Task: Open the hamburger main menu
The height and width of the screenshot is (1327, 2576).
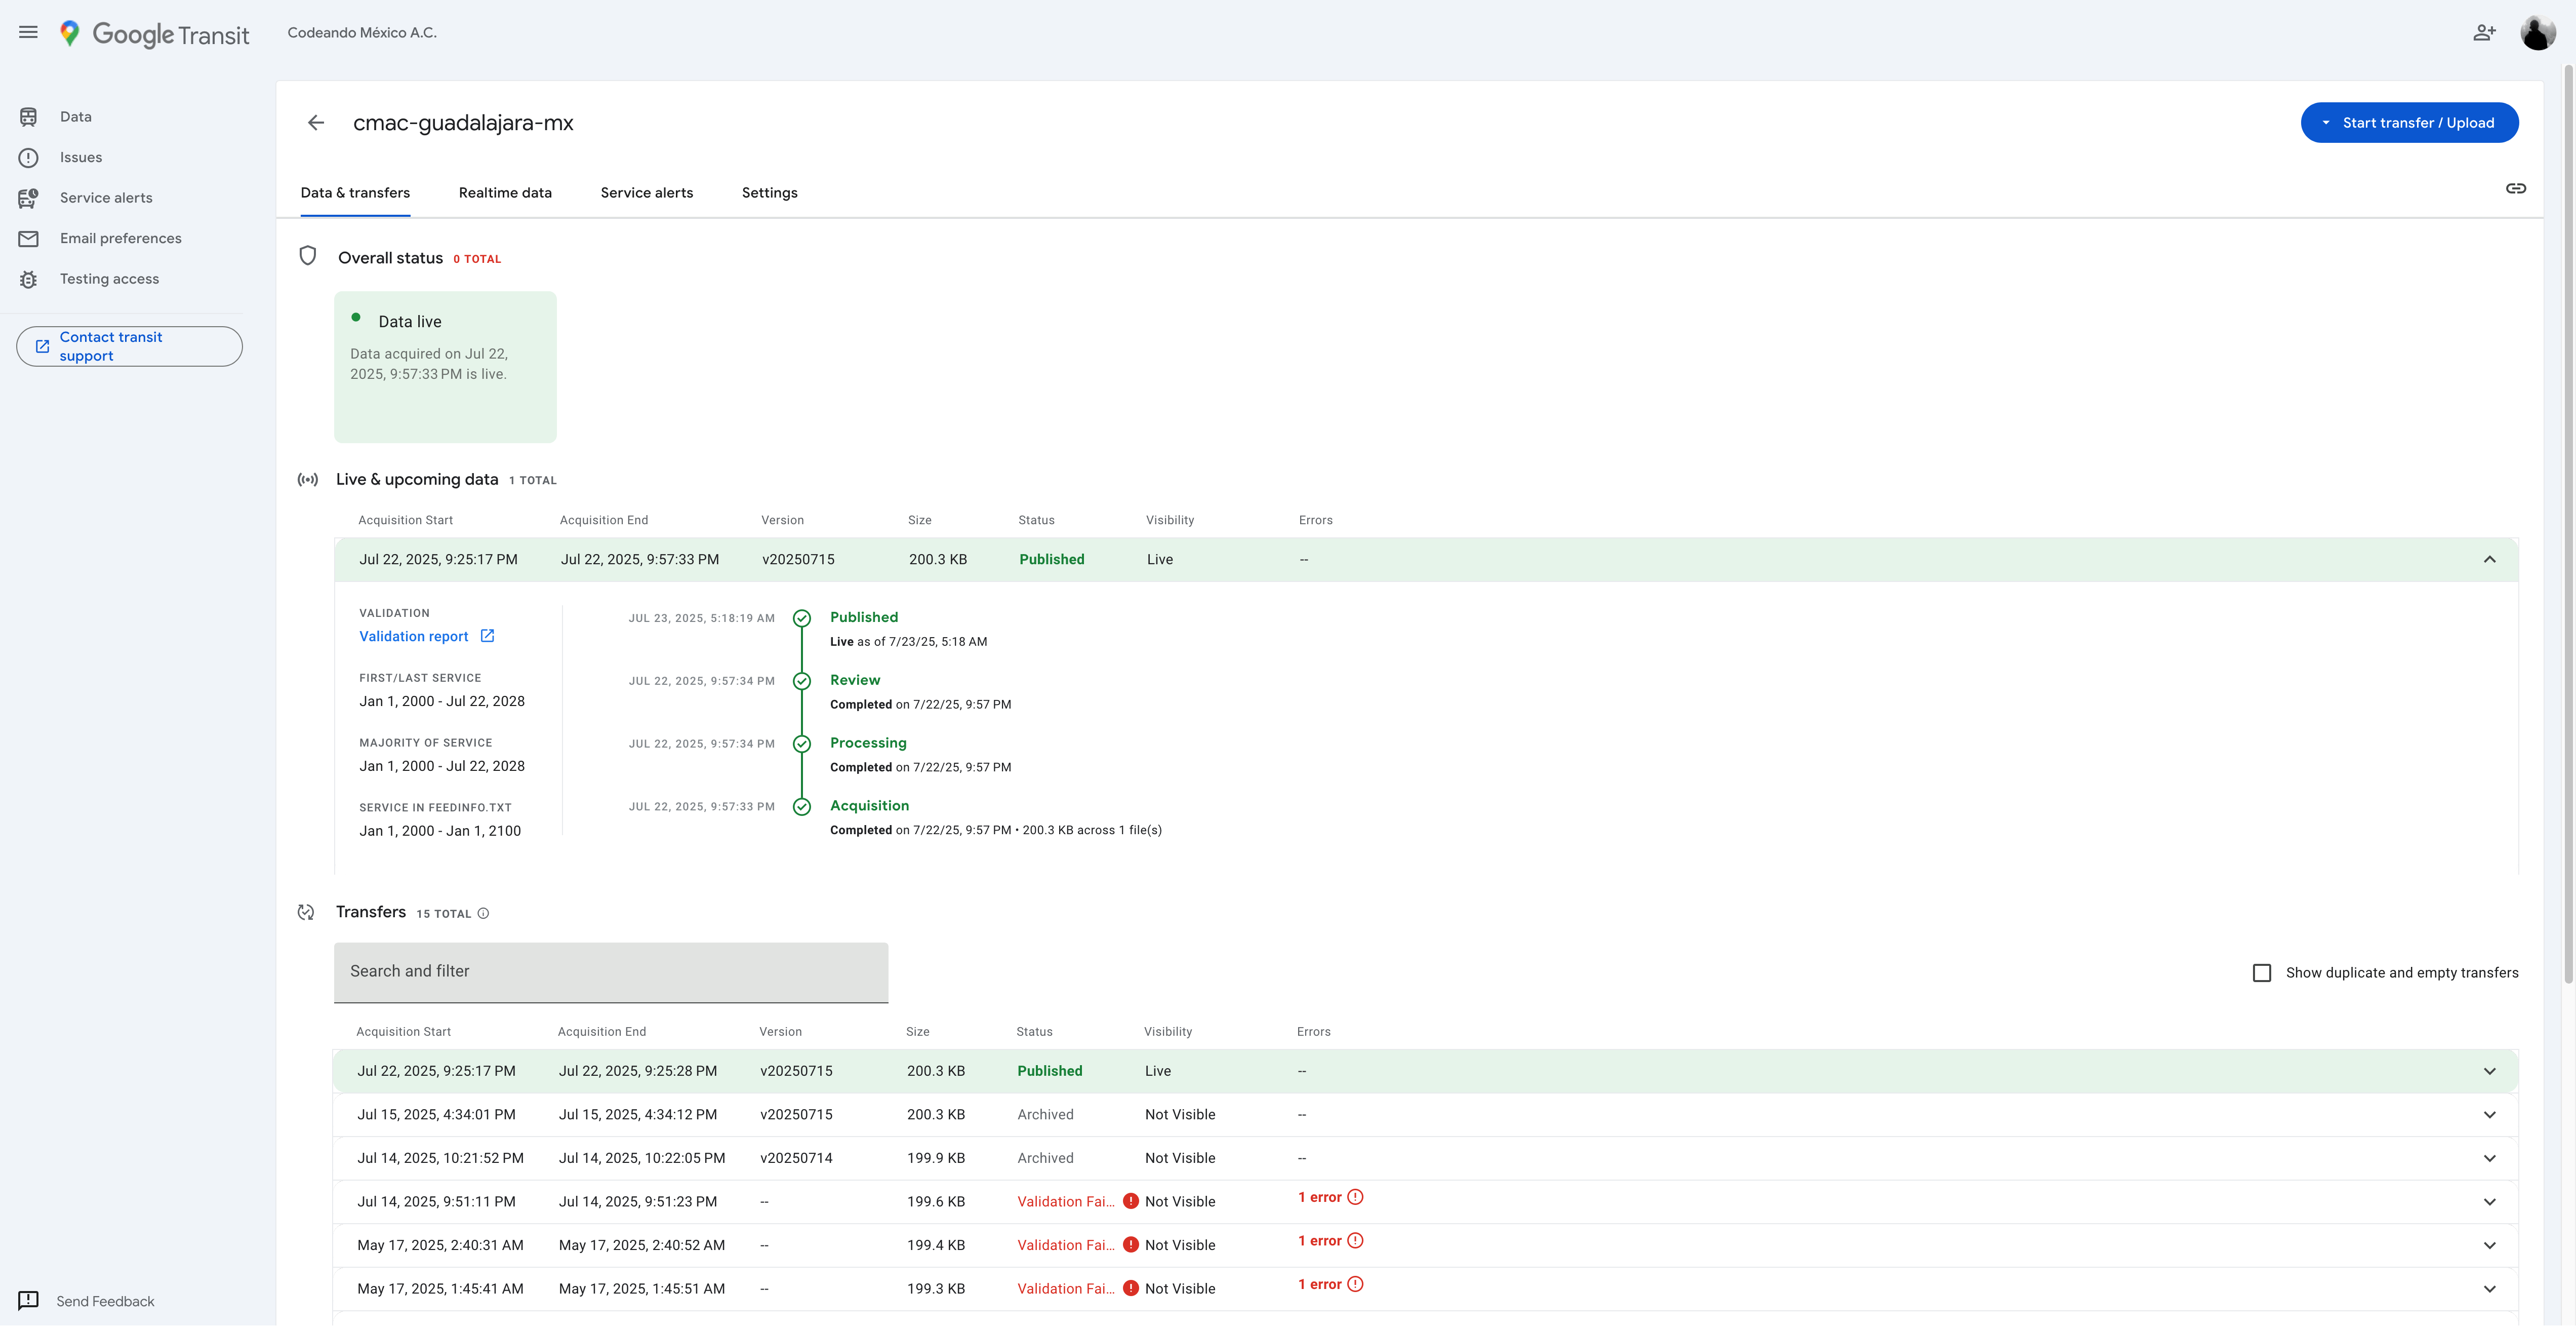Action: (x=28, y=32)
